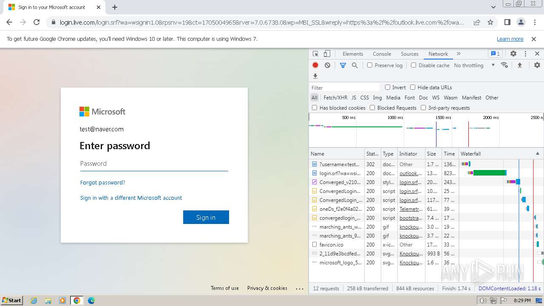Filter requests by Img type

(377, 98)
